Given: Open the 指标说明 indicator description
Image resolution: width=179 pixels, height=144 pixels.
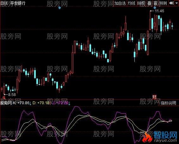Looking at the screenshot, I should point(168,103).
